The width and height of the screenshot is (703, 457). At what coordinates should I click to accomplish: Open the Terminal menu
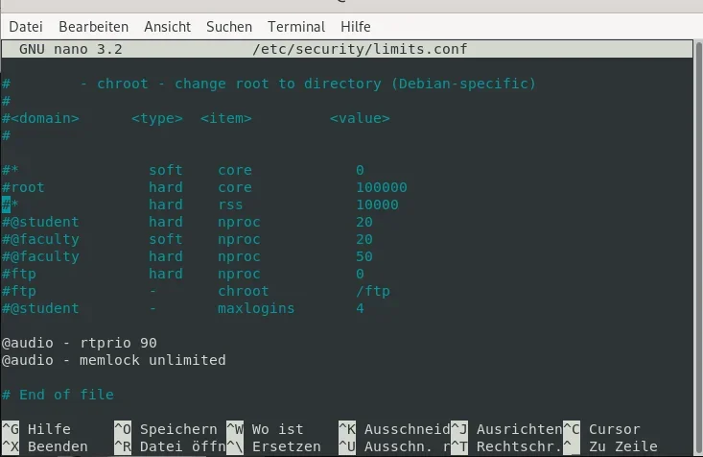click(297, 27)
